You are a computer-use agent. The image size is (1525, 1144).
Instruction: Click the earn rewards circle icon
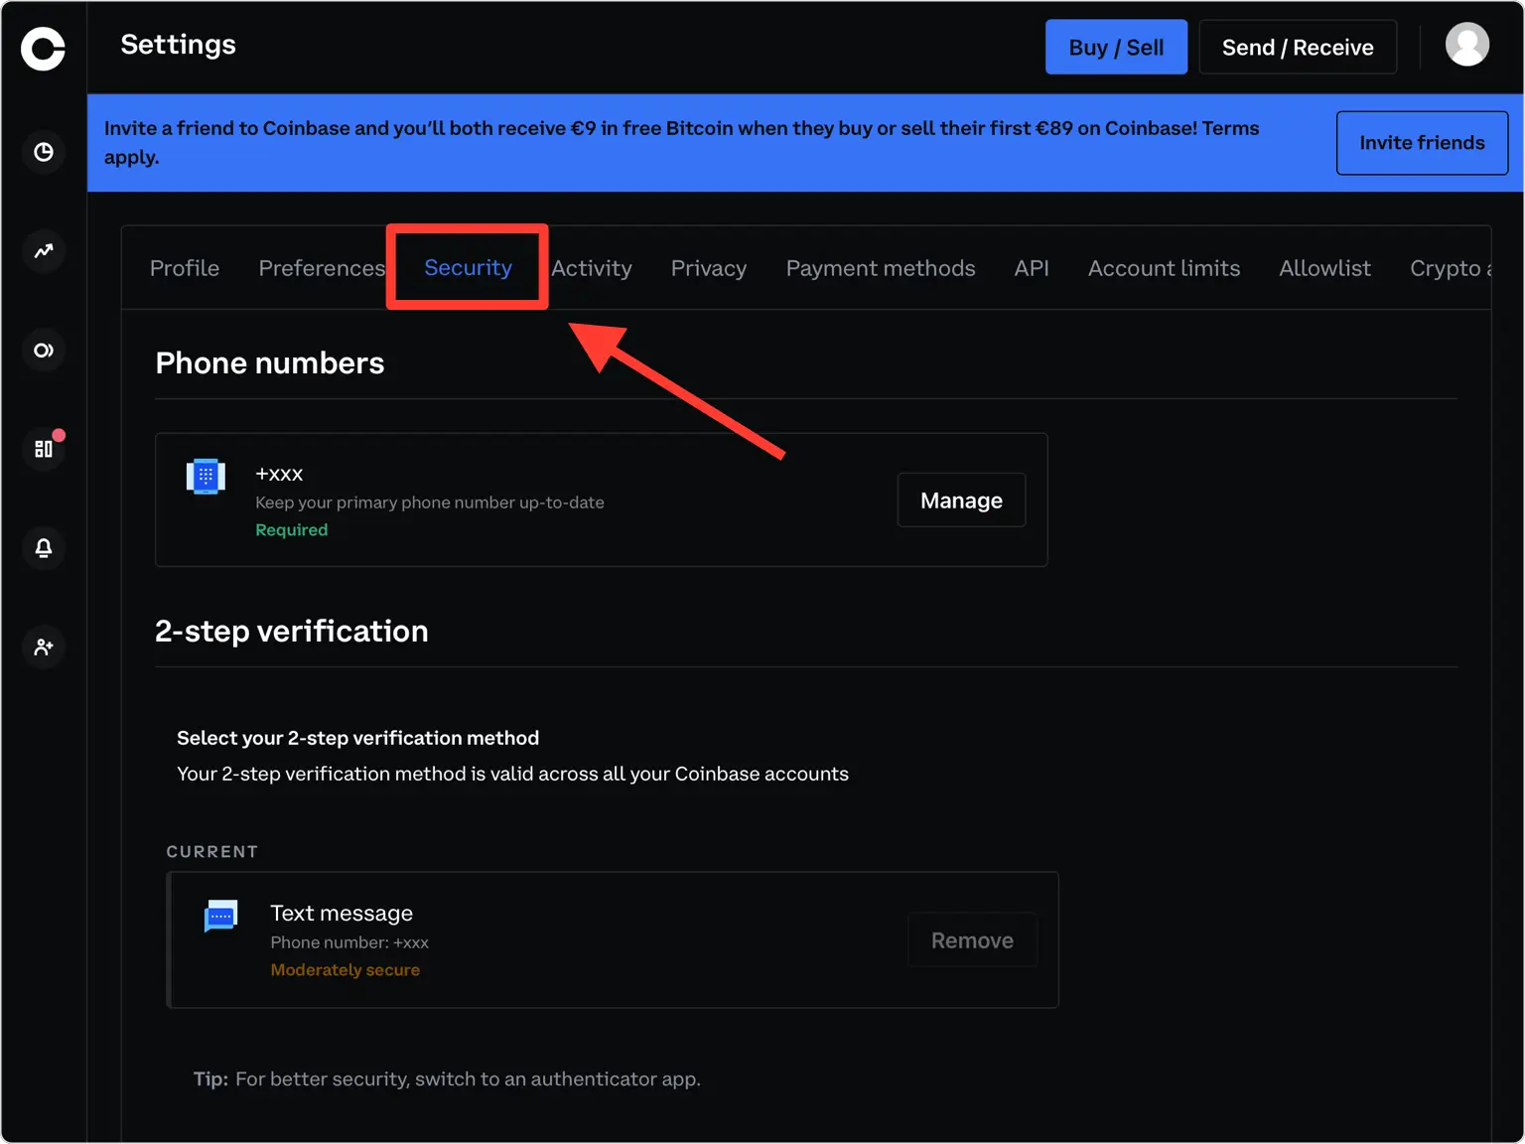point(44,351)
